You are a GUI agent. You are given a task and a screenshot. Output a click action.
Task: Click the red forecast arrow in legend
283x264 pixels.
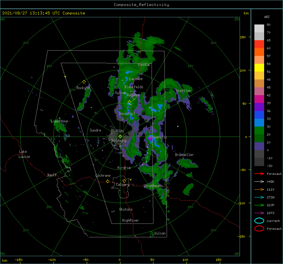259,174
